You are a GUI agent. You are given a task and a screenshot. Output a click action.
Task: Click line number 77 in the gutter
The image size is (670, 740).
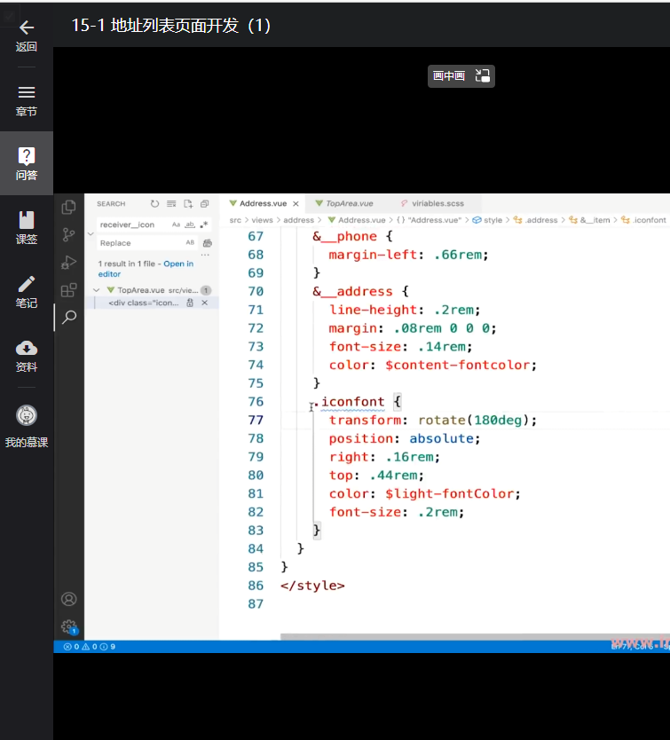(x=256, y=420)
